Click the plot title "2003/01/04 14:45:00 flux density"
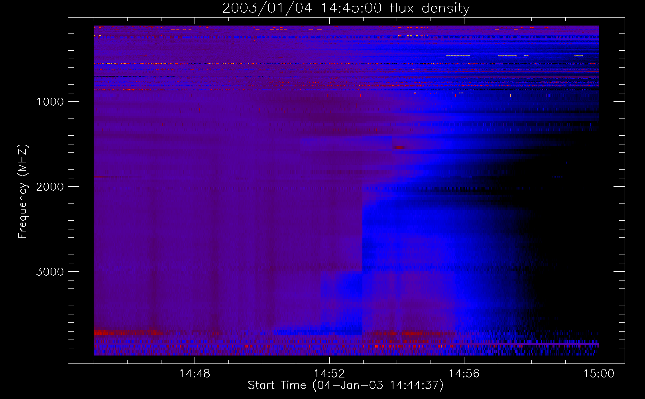 click(346, 8)
